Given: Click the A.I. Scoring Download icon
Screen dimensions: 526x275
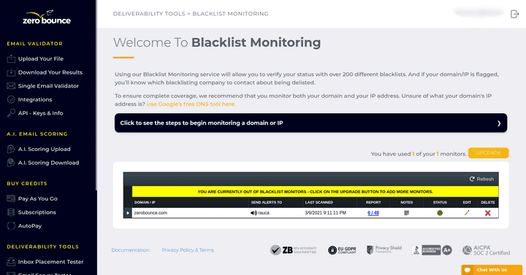Looking at the screenshot, I should pos(11,163).
